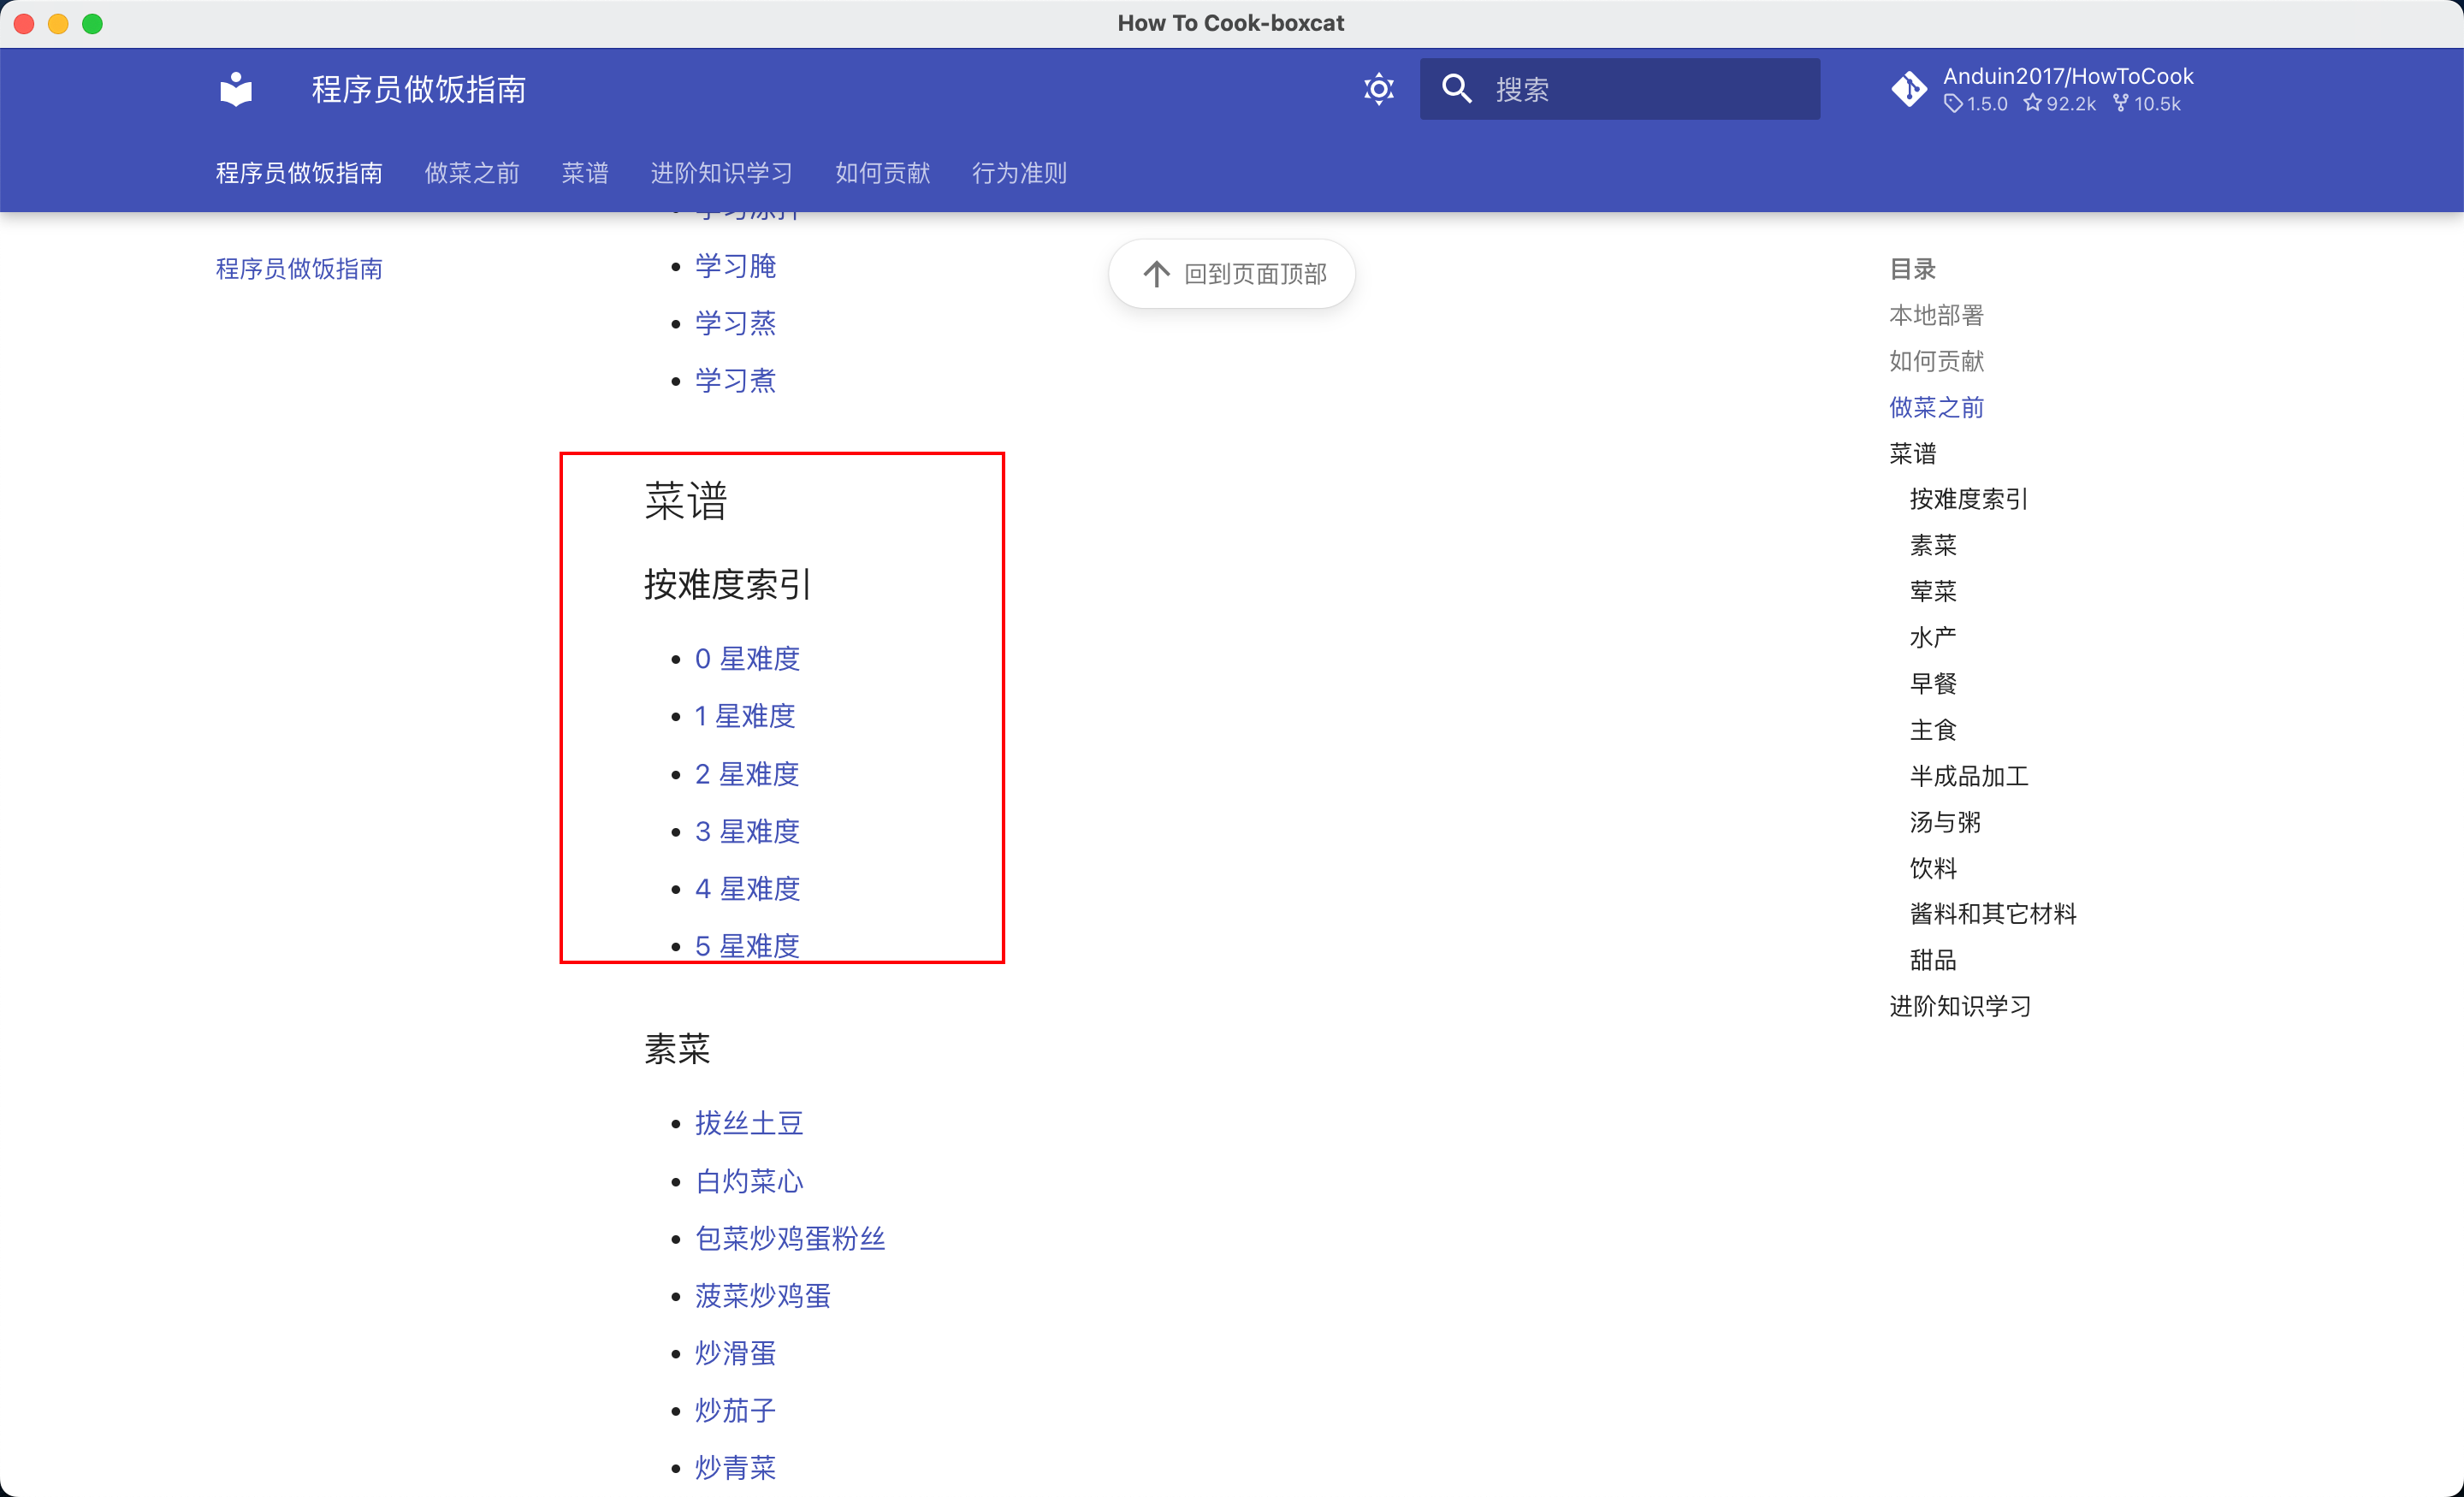Jump to 甜品 in table of contents
Image resolution: width=2464 pixels, height=1497 pixels.
(x=1933, y=960)
